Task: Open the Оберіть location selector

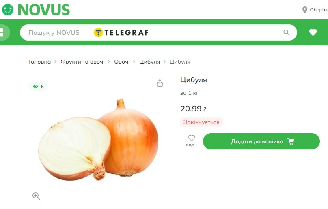Action: pos(319,10)
